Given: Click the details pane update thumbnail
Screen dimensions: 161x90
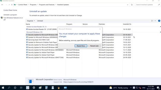Looking at the screenshot, I should (31, 81).
